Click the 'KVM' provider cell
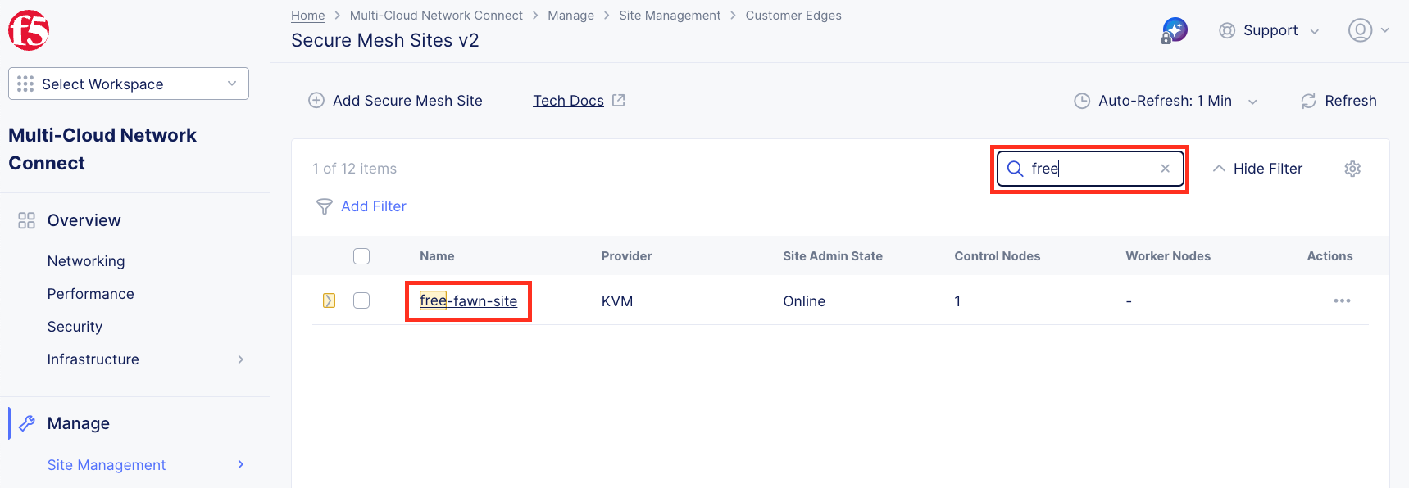 tap(617, 301)
